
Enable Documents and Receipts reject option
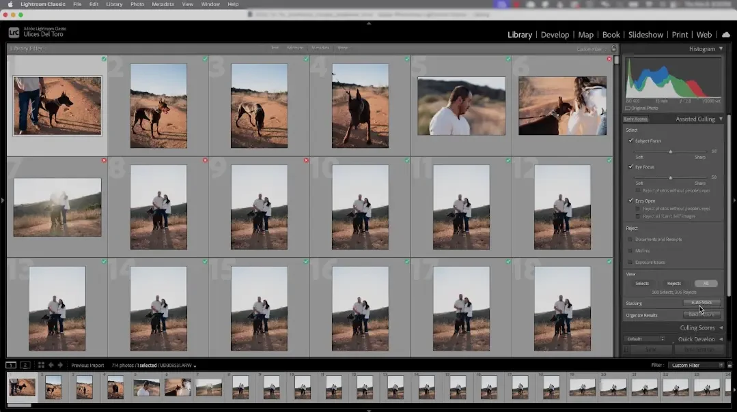click(630, 239)
